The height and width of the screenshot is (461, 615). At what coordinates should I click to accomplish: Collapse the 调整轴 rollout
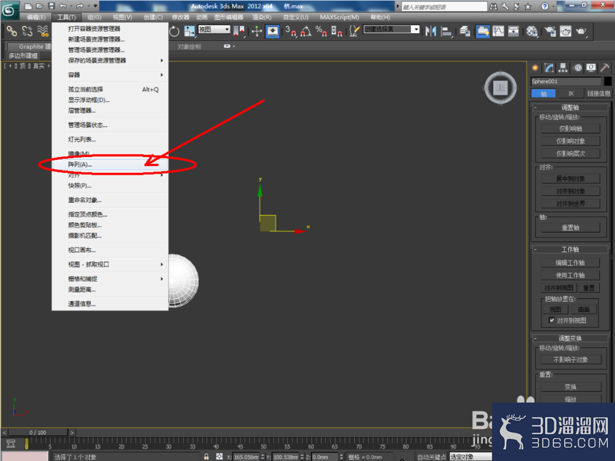pos(570,107)
